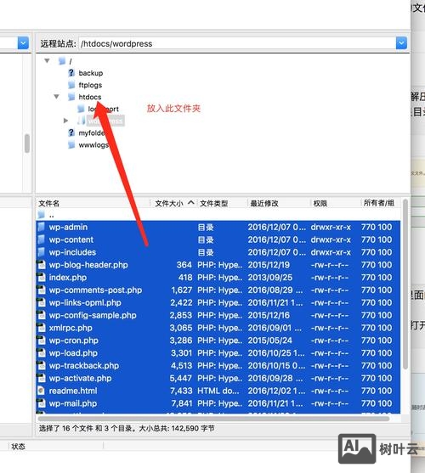The width and height of the screenshot is (425, 473).
Task: Select the wwwlogs folder in tree
Action: (x=93, y=145)
